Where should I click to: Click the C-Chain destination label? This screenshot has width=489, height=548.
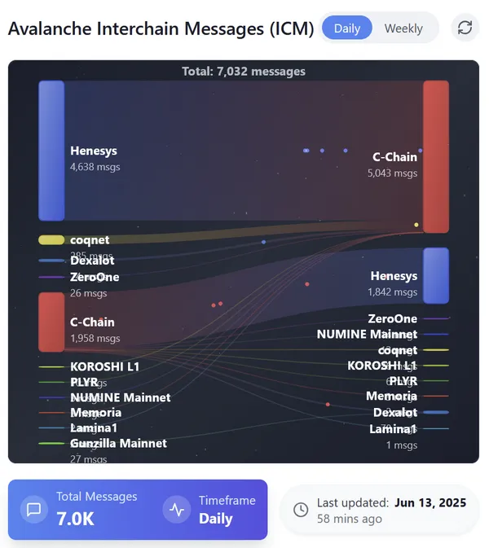[394, 157]
